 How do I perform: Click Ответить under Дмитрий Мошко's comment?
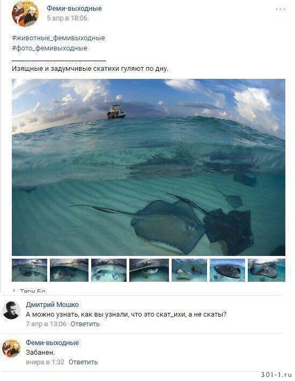click(85, 324)
